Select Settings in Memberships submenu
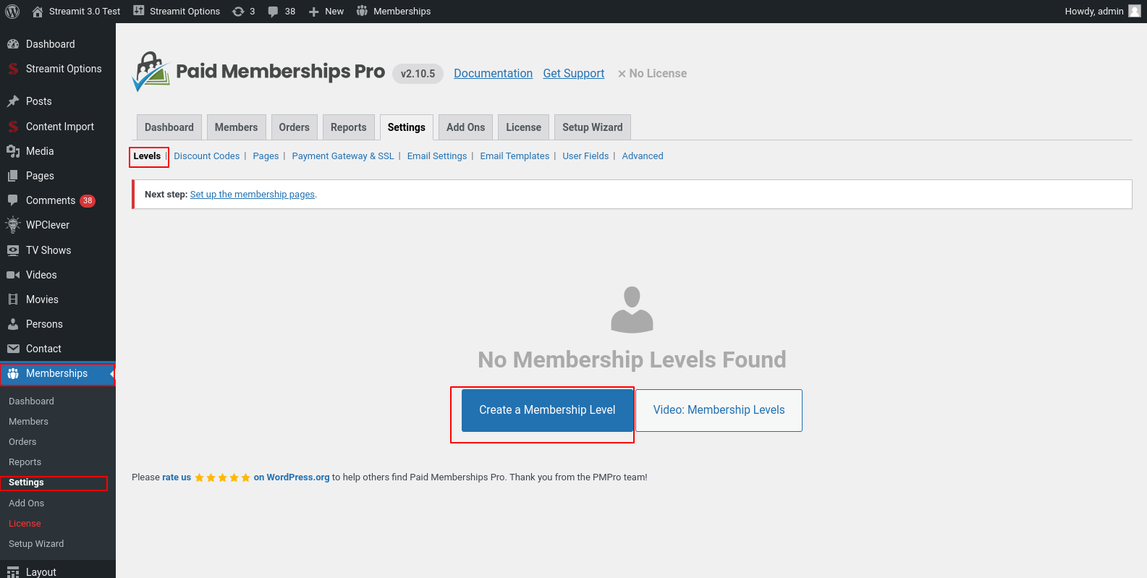Viewport: 1147px width, 578px height. (26, 483)
